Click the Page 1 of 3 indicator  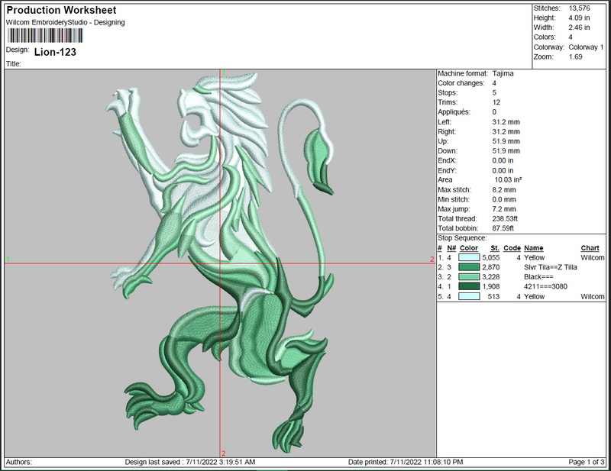coord(585,463)
